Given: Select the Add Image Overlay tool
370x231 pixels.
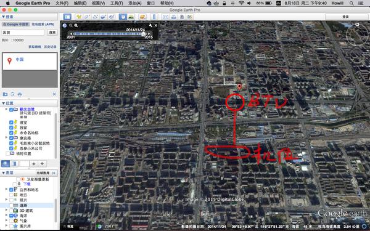Looking at the screenshot, I should coord(104,17).
